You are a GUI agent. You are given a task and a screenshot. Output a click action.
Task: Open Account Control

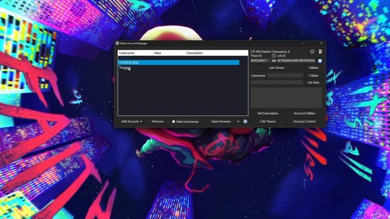click(305, 122)
